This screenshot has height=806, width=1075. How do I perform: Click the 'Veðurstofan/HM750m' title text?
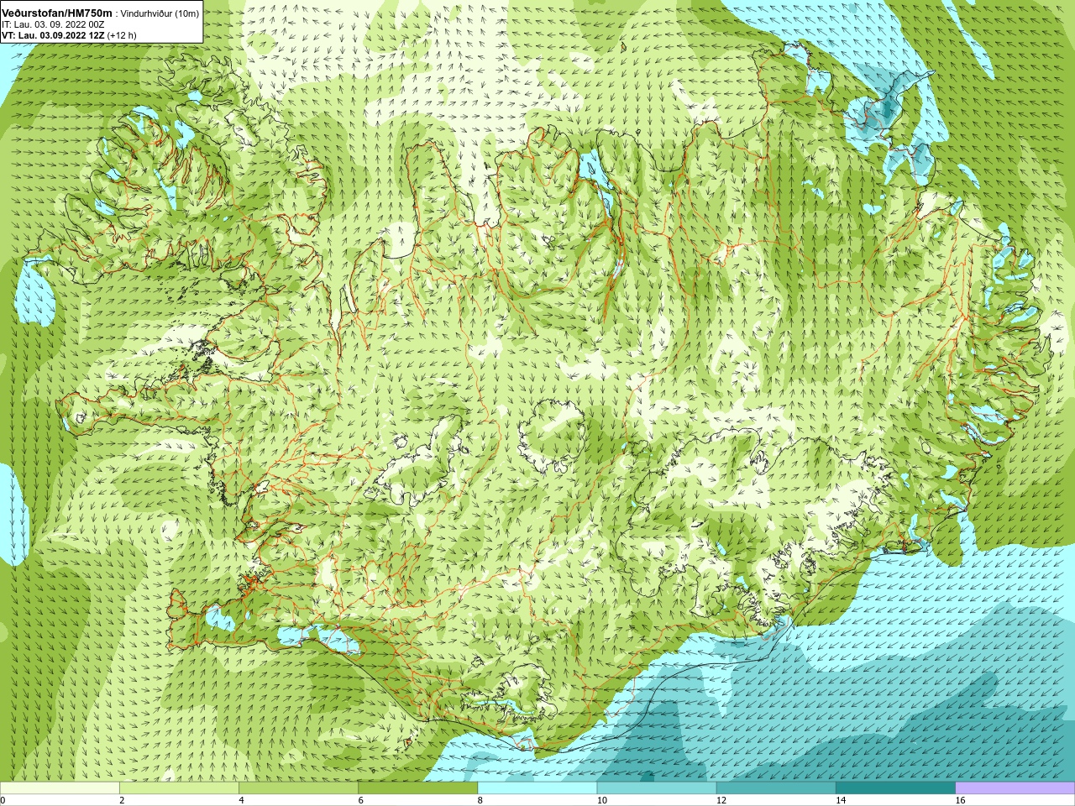(x=57, y=13)
